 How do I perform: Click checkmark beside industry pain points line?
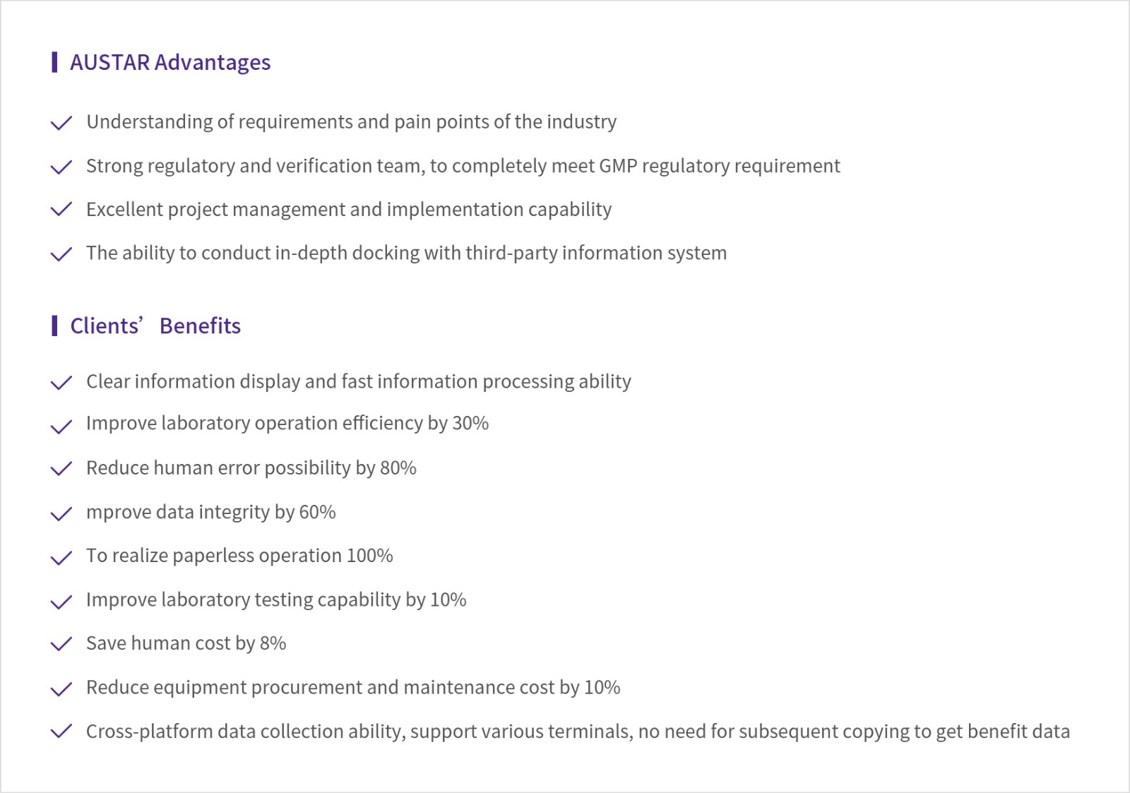coord(61,123)
